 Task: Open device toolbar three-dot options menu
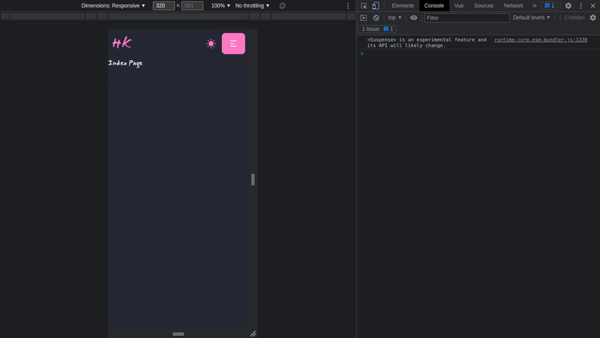coord(348,6)
